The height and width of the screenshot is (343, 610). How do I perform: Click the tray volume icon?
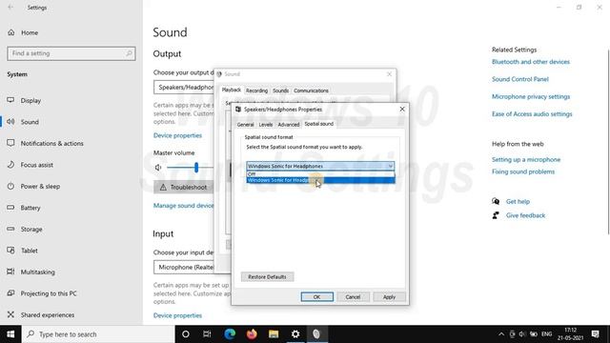tap(522, 334)
